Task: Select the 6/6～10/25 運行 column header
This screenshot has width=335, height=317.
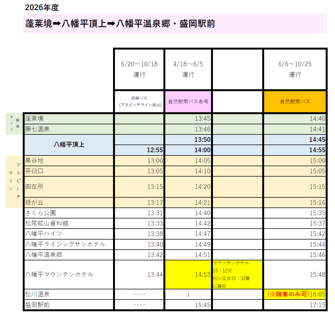Action: [x=295, y=69]
